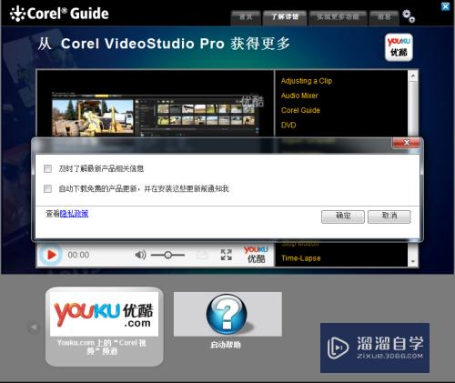
Task: Select the Time-Lapse video entry
Action: coord(300,258)
